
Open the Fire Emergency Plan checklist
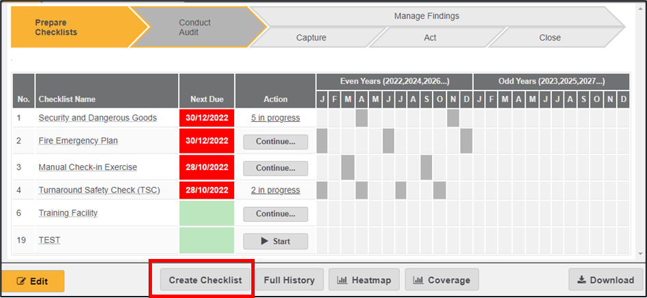click(78, 141)
